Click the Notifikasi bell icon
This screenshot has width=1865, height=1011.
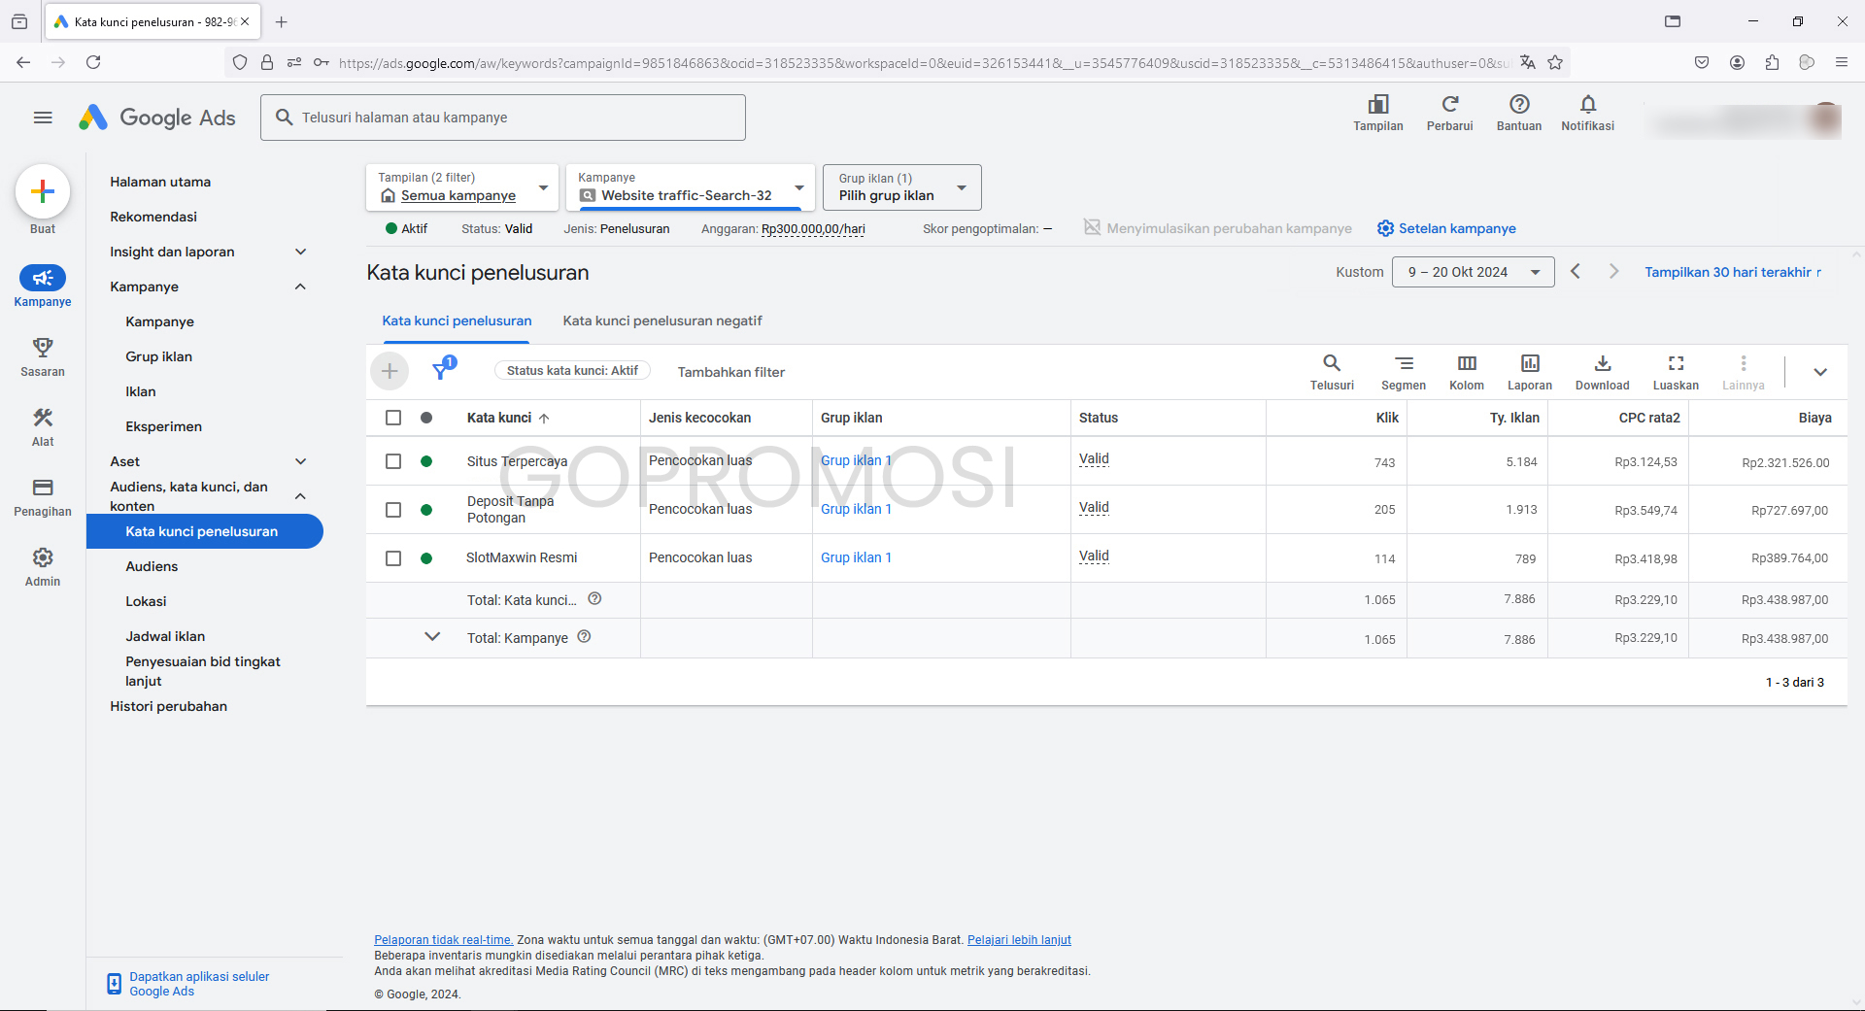(1587, 105)
